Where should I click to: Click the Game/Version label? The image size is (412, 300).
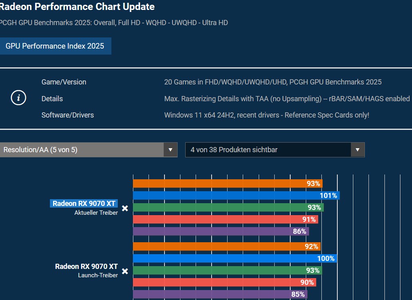[x=64, y=82]
